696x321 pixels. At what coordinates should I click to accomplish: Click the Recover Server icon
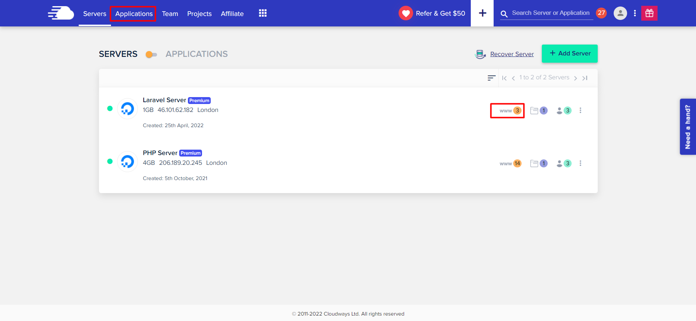point(480,54)
